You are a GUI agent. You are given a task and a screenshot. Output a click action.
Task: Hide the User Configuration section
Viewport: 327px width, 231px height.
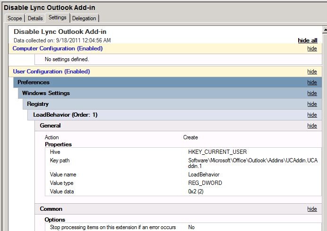point(312,72)
